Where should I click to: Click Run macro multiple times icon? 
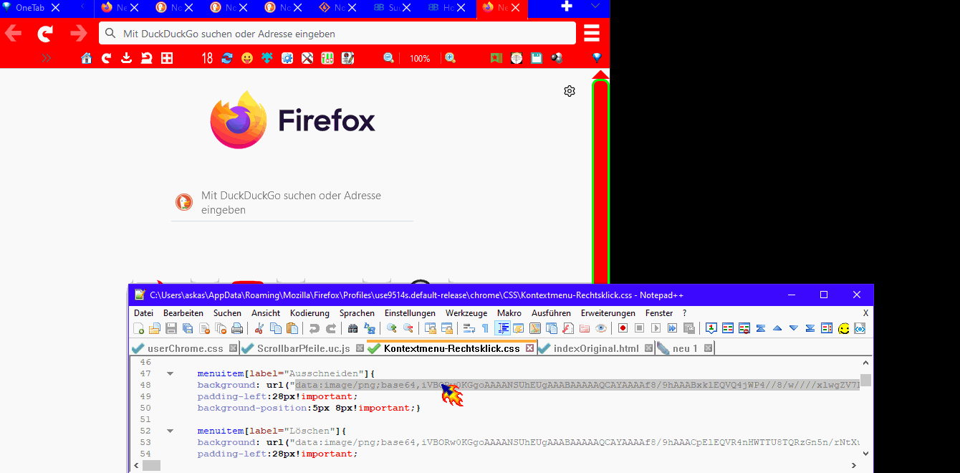click(672, 328)
